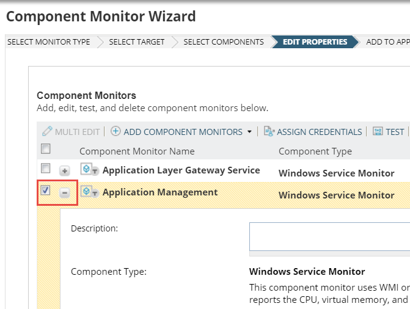
Task: Click the Application Management monitor name
Action: pyautogui.click(x=160, y=192)
